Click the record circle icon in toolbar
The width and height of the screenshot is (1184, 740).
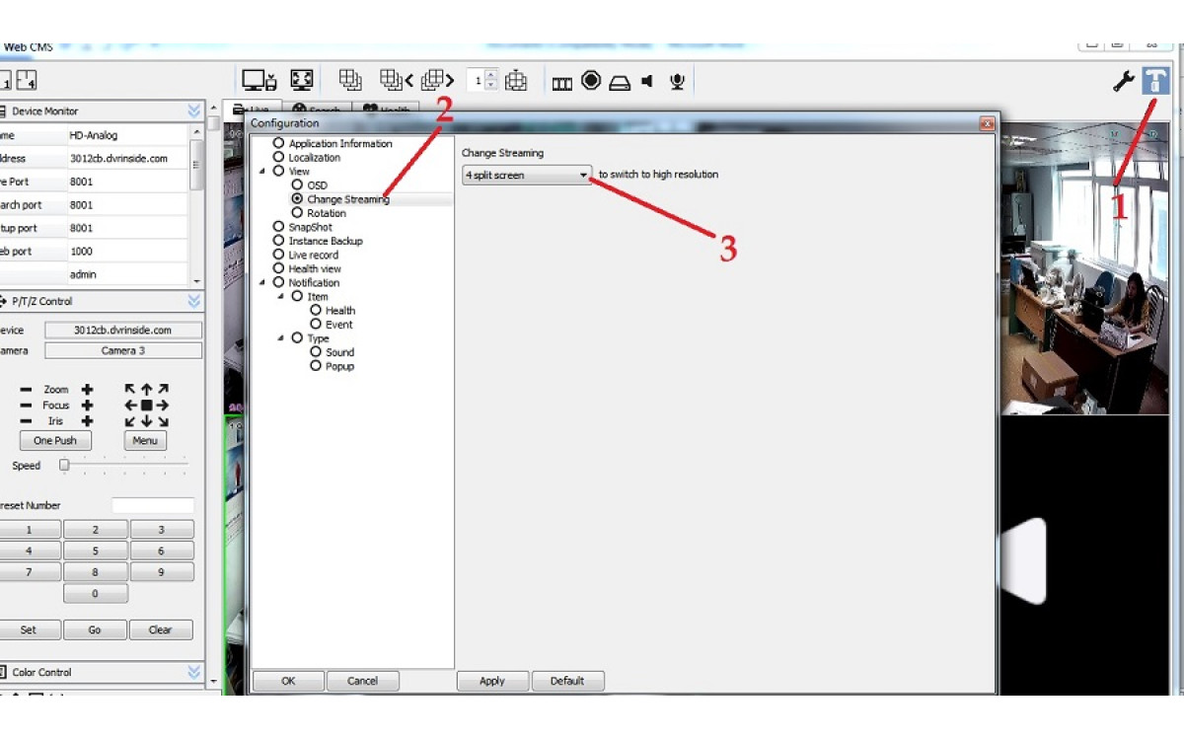coord(591,81)
